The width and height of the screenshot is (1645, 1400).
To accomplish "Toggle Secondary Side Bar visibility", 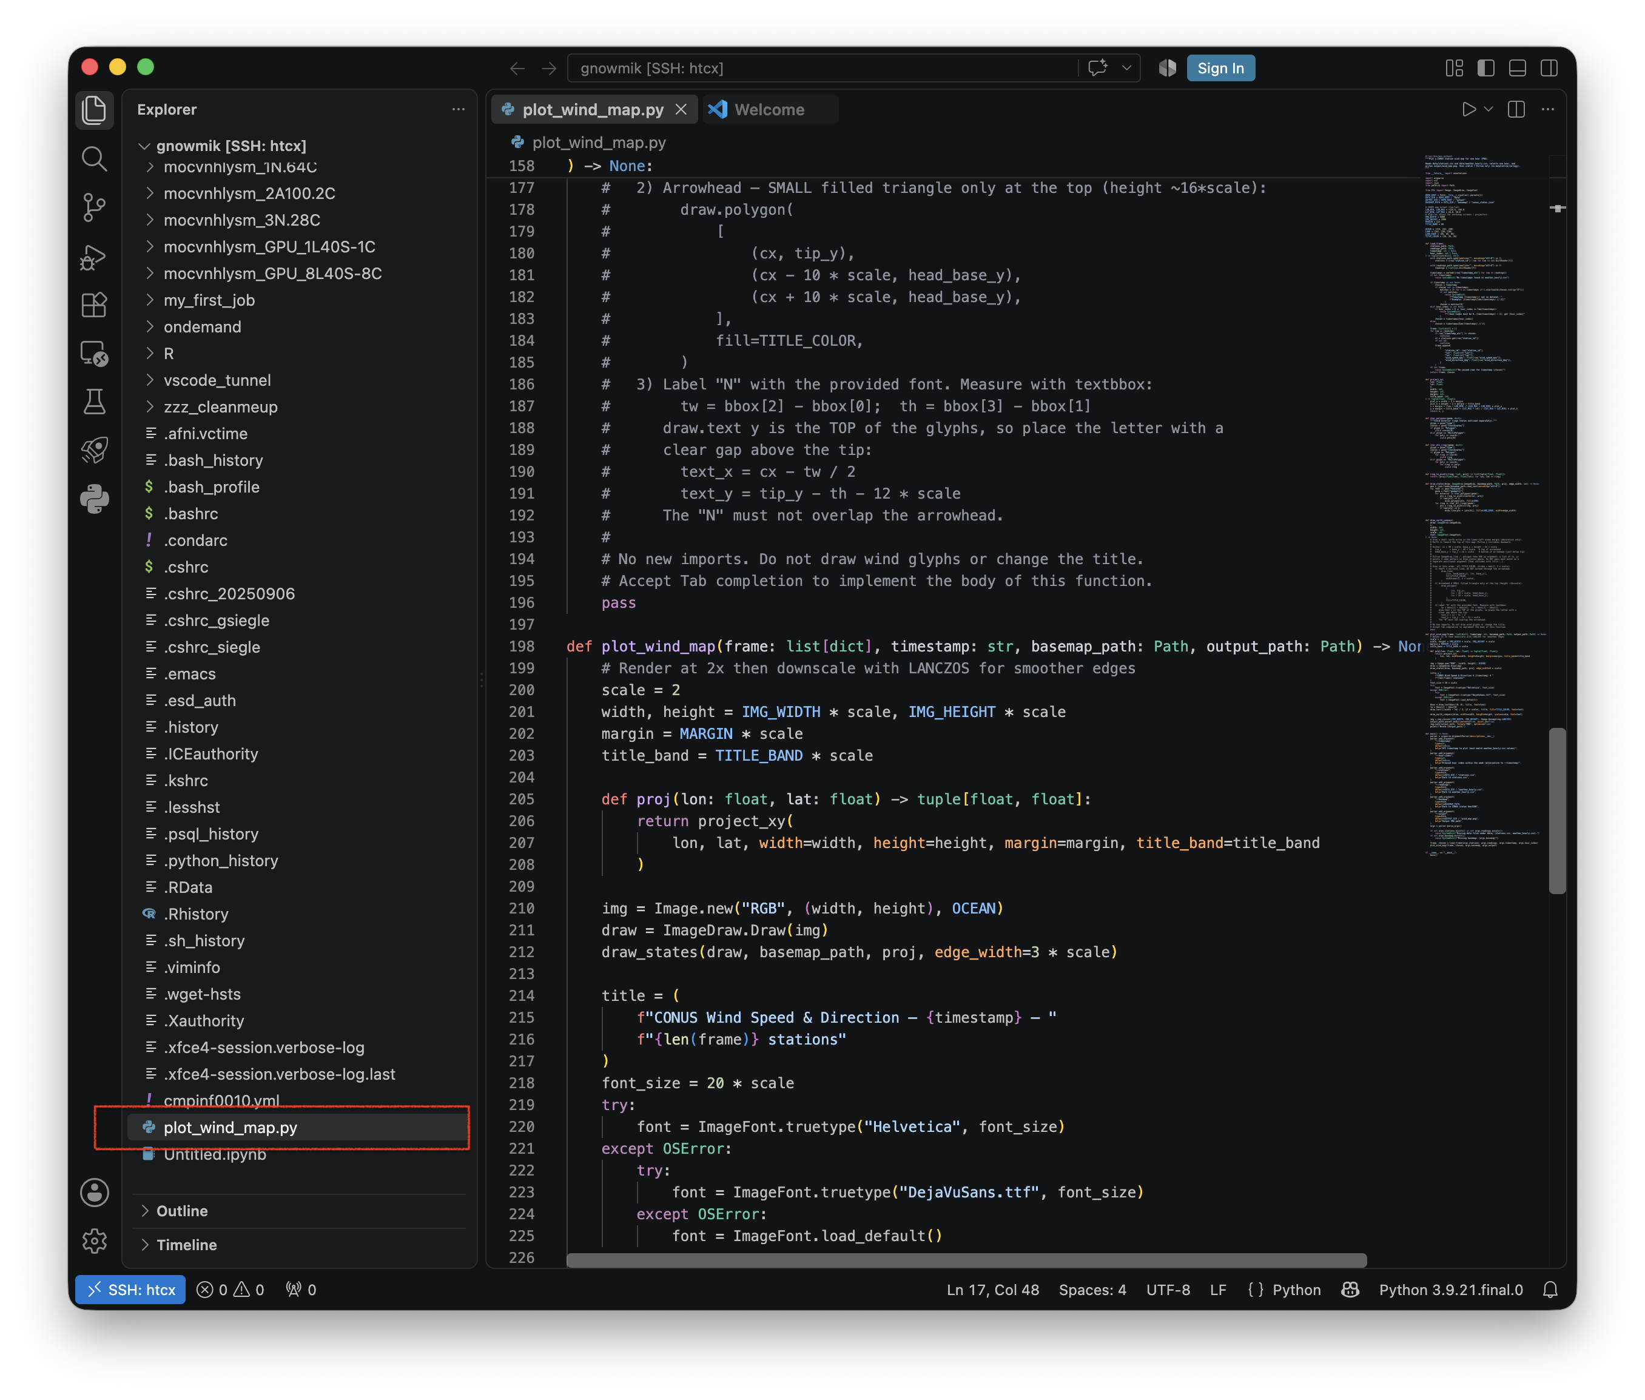I will pos(1549,69).
